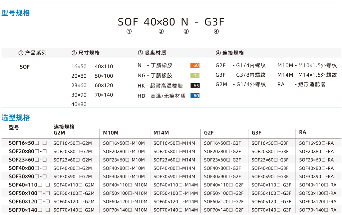This screenshot has height=215, width=342.
Task: Select size 70×140 in the size list
Action: click(104, 95)
